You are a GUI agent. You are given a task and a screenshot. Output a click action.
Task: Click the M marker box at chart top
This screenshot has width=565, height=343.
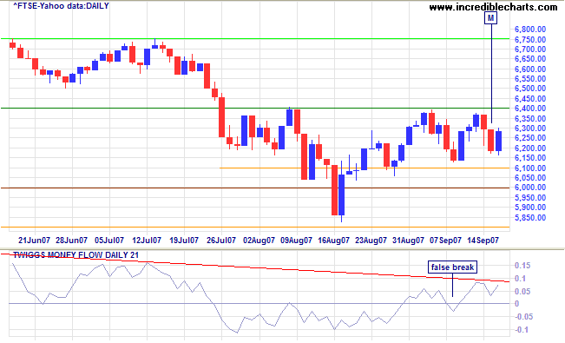pos(490,17)
